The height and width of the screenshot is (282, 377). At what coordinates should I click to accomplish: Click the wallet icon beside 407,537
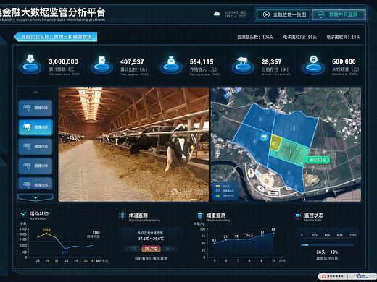(x=101, y=64)
